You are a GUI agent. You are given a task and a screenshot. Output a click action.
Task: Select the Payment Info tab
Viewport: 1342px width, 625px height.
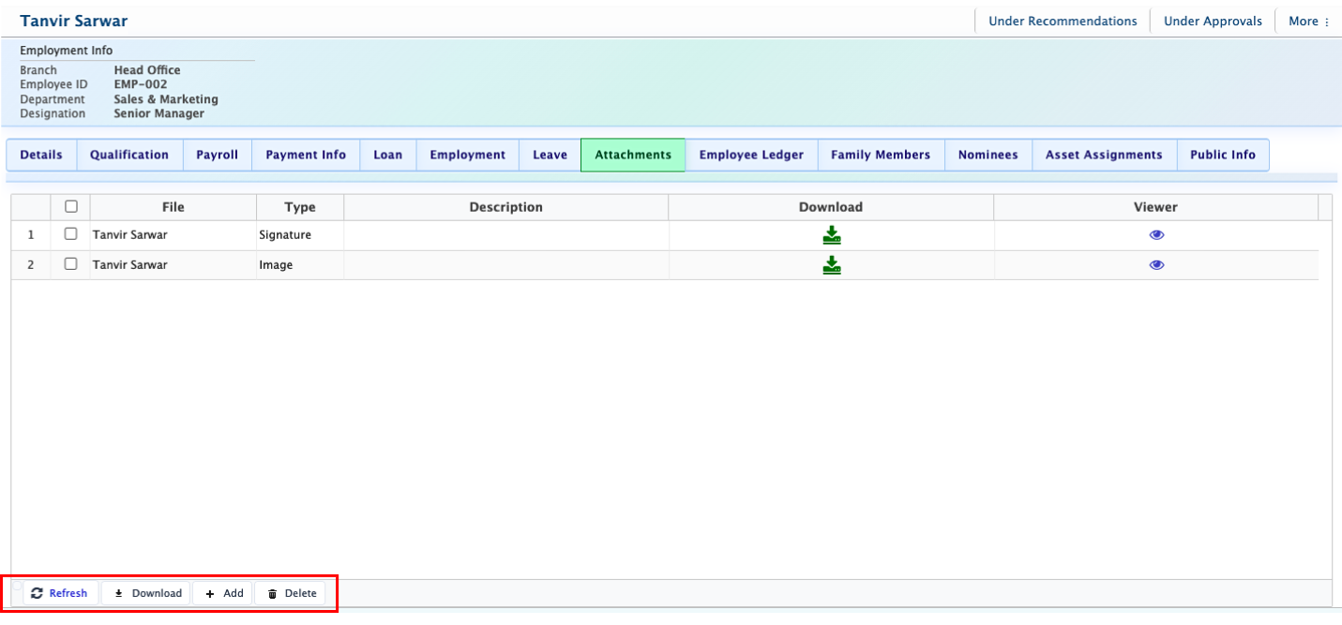coord(306,156)
